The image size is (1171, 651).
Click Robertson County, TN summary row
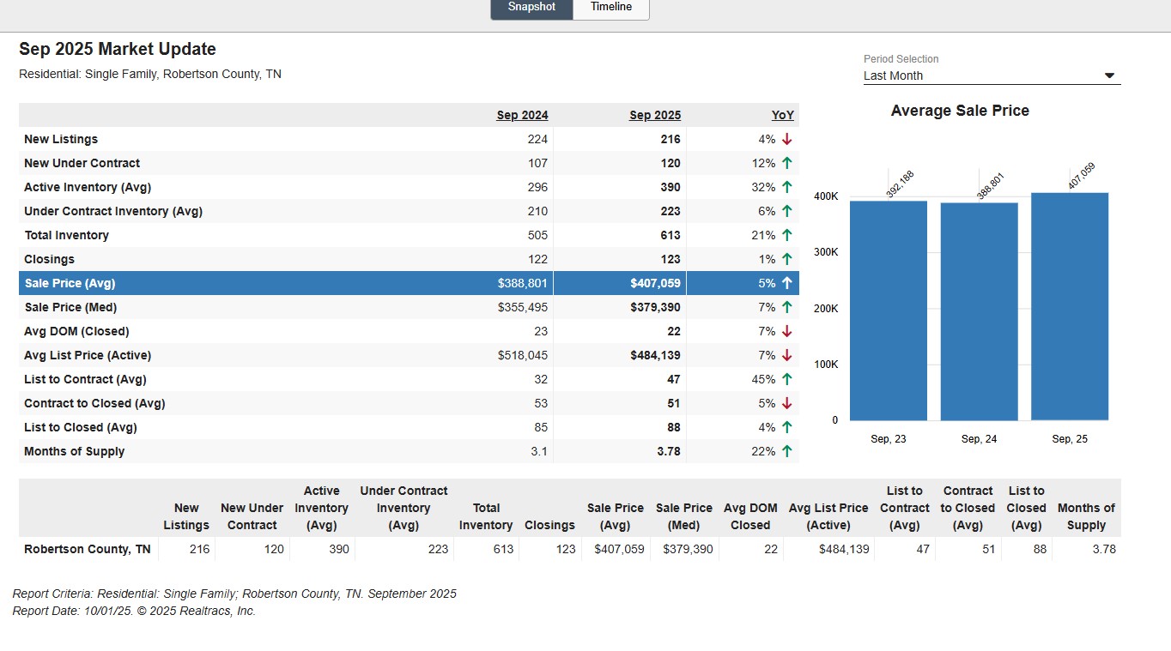click(x=88, y=549)
